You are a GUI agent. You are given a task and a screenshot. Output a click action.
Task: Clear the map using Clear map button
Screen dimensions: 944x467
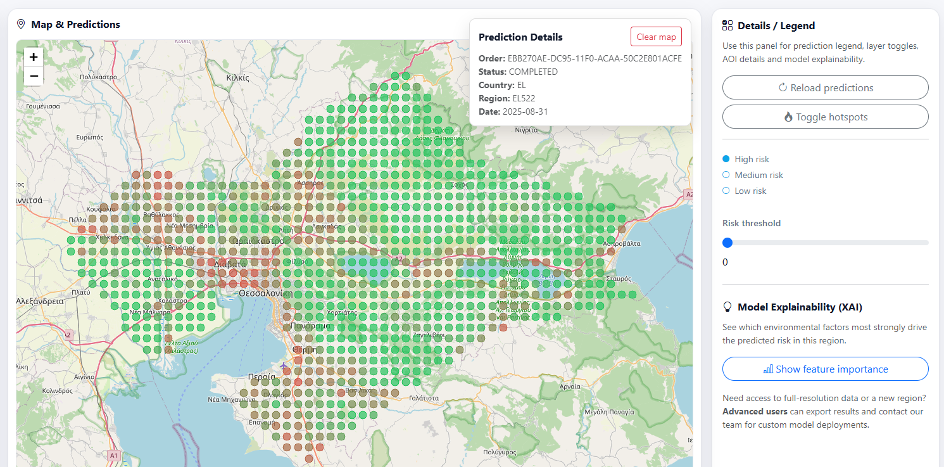tap(656, 37)
